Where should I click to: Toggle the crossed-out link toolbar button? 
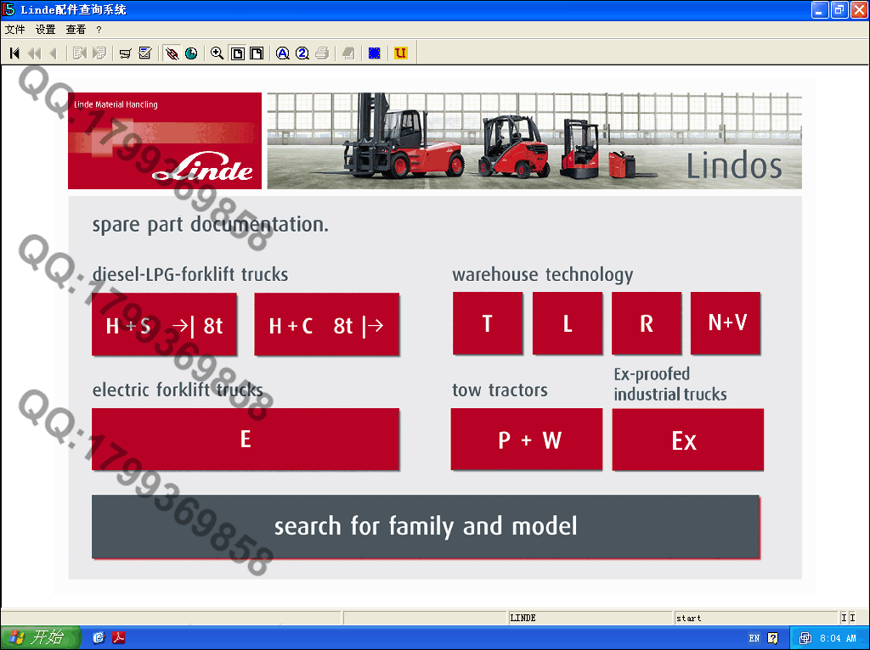pos(172,53)
